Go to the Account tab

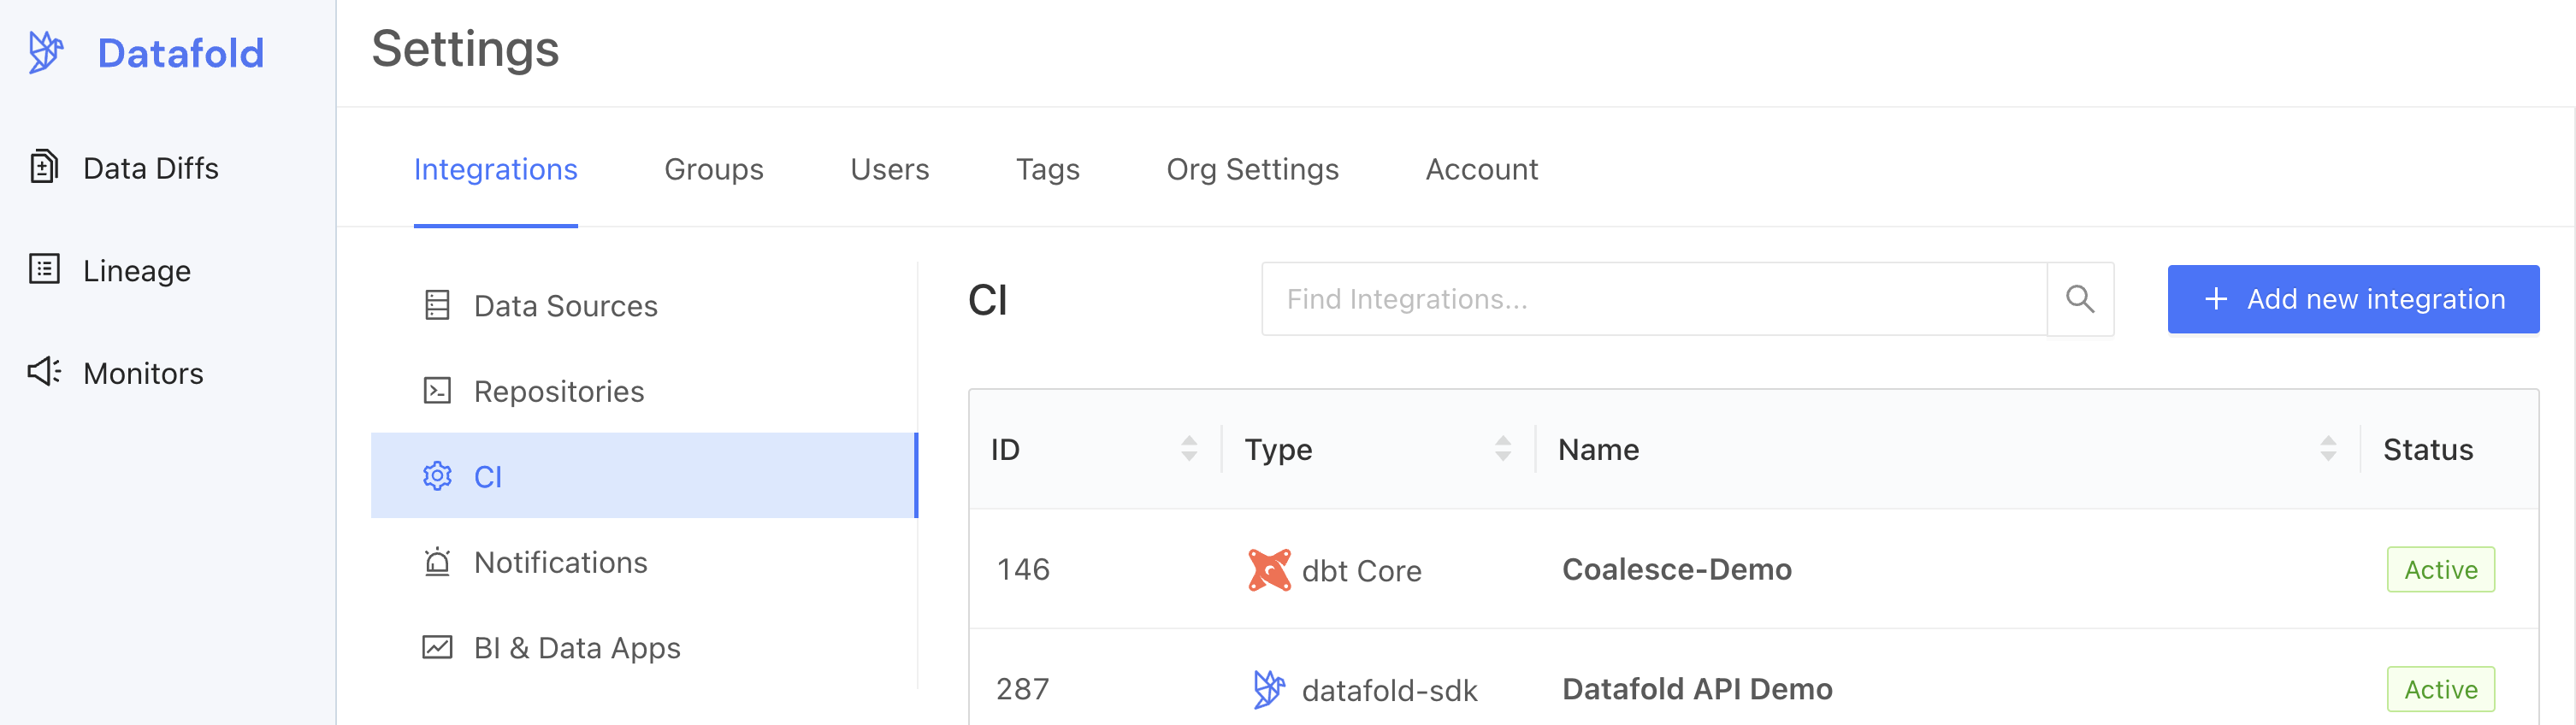point(1482,169)
